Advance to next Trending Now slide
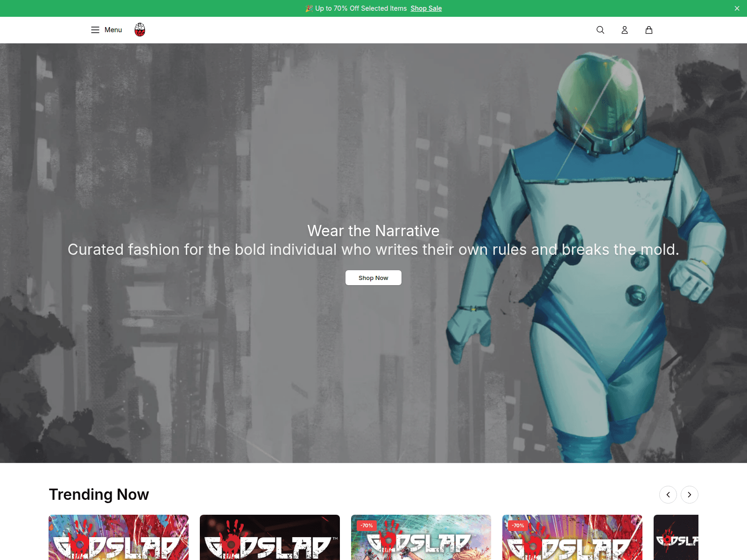 point(690,495)
